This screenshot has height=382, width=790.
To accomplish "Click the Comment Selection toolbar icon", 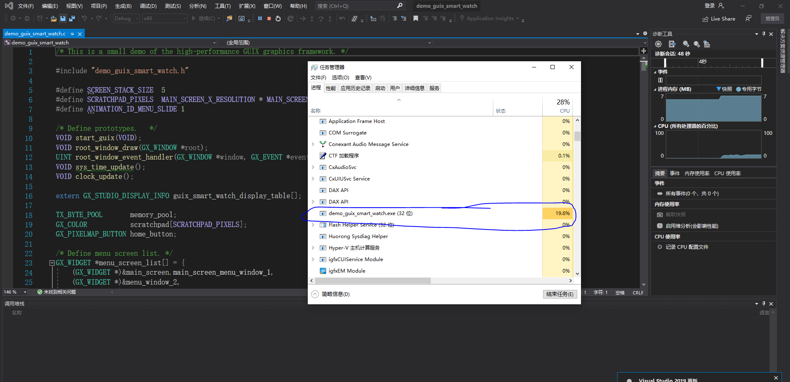I will (x=395, y=19).
